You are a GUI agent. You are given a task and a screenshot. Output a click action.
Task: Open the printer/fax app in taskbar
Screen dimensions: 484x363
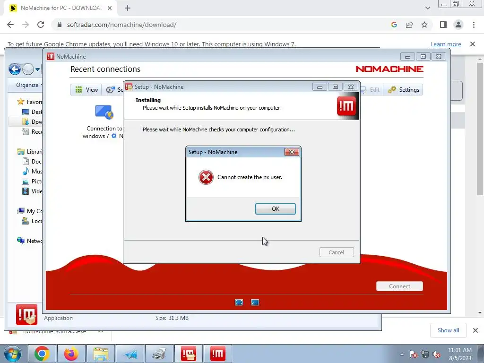pyautogui.click(x=159, y=354)
